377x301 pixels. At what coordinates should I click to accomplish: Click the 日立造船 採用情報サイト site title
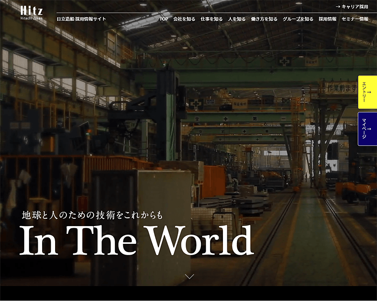[81, 19]
